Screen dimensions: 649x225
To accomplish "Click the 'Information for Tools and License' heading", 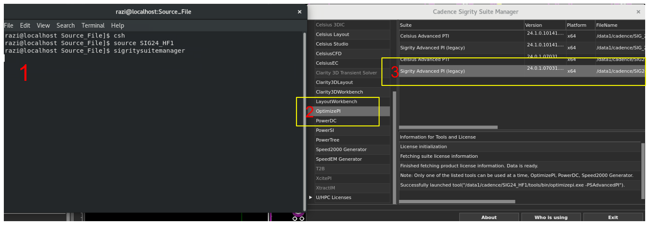I will click(438, 137).
